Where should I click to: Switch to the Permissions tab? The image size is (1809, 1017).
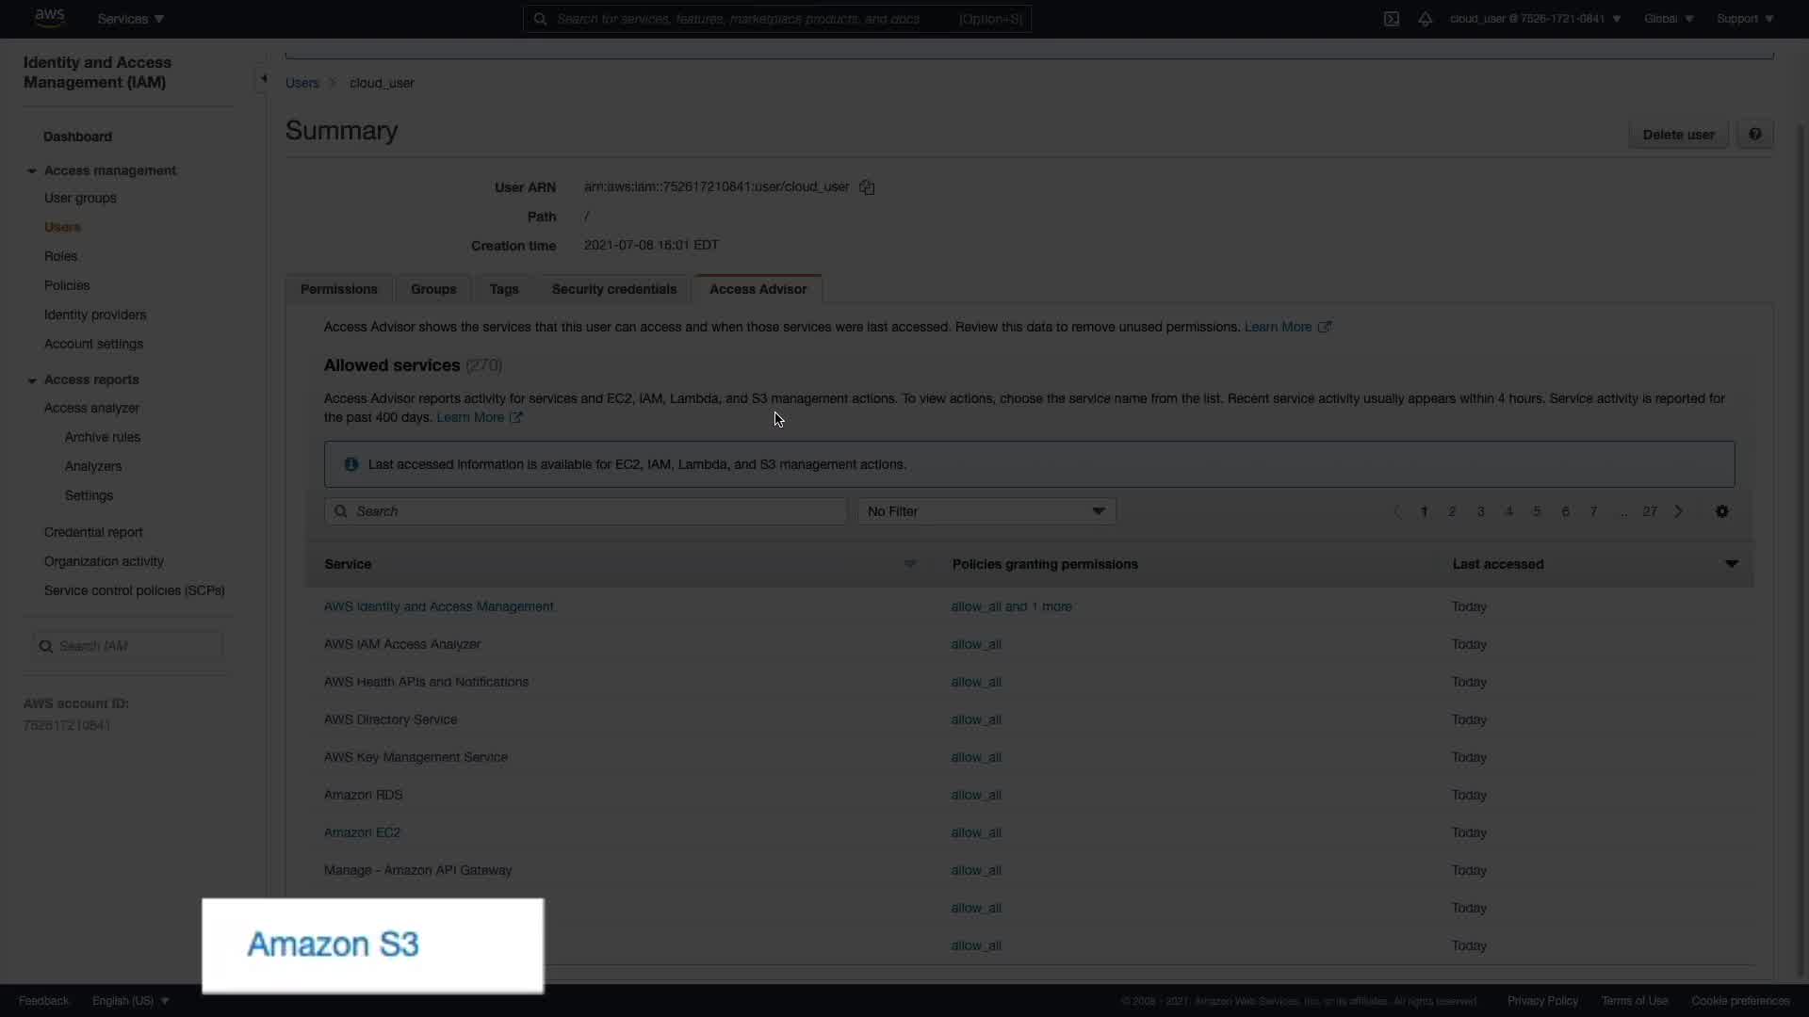338,289
